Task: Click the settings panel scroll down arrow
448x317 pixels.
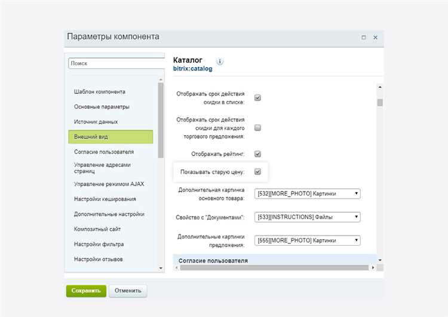Action: [x=380, y=260]
